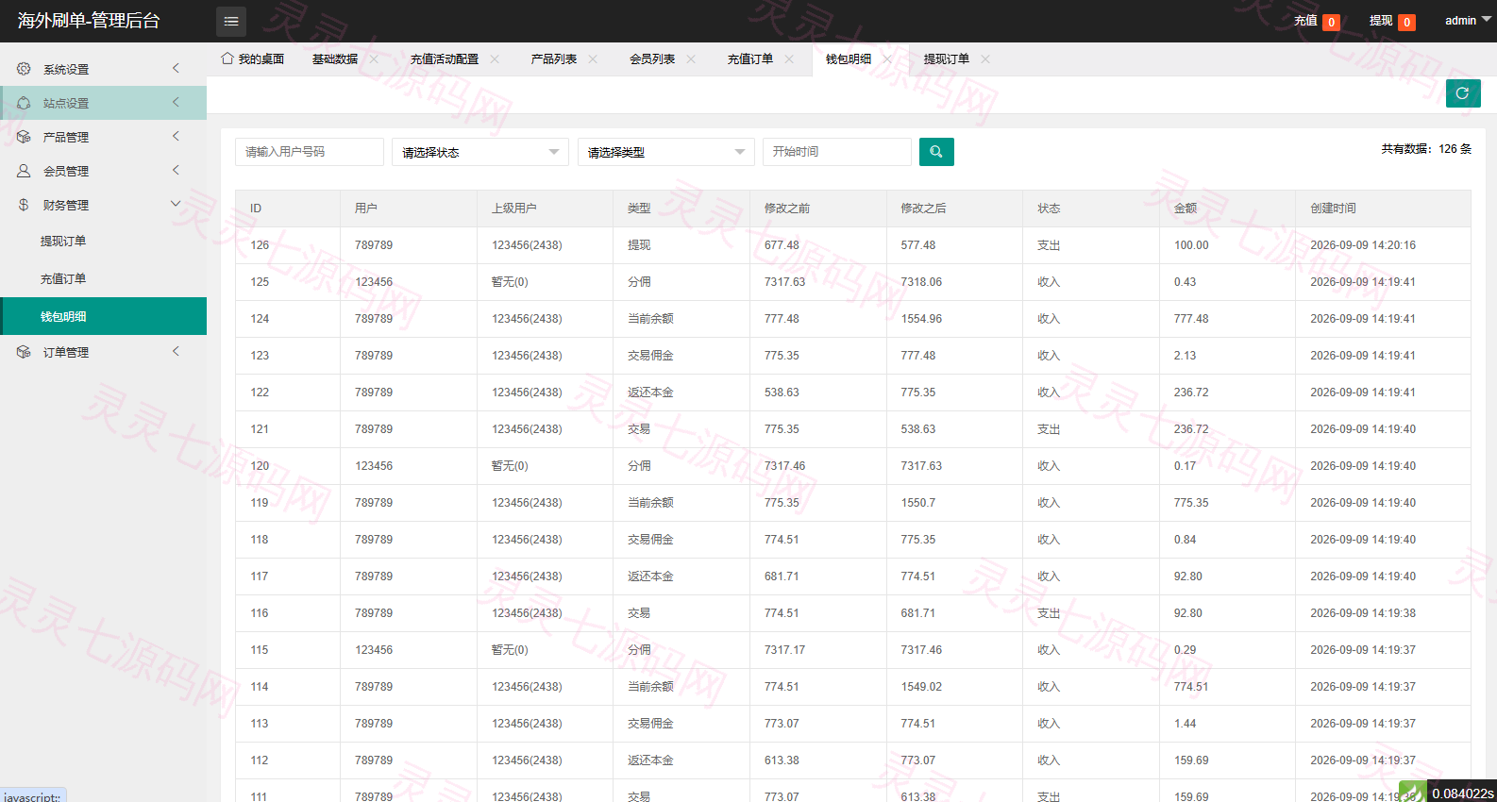Focus the 请输入用户号码 input field

[310, 152]
